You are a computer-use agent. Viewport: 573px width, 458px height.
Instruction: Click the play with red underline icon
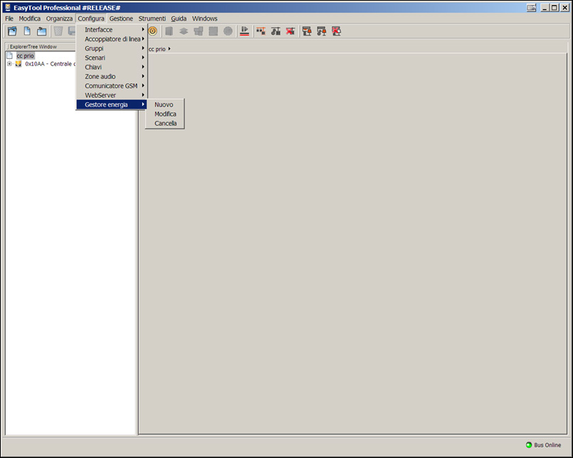[x=244, y=31]
